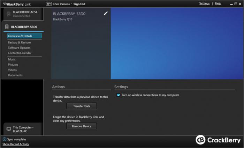This screenshot has width=244, height=148.
Task: Go to Software Updates
Action: (x=19, y=48)
